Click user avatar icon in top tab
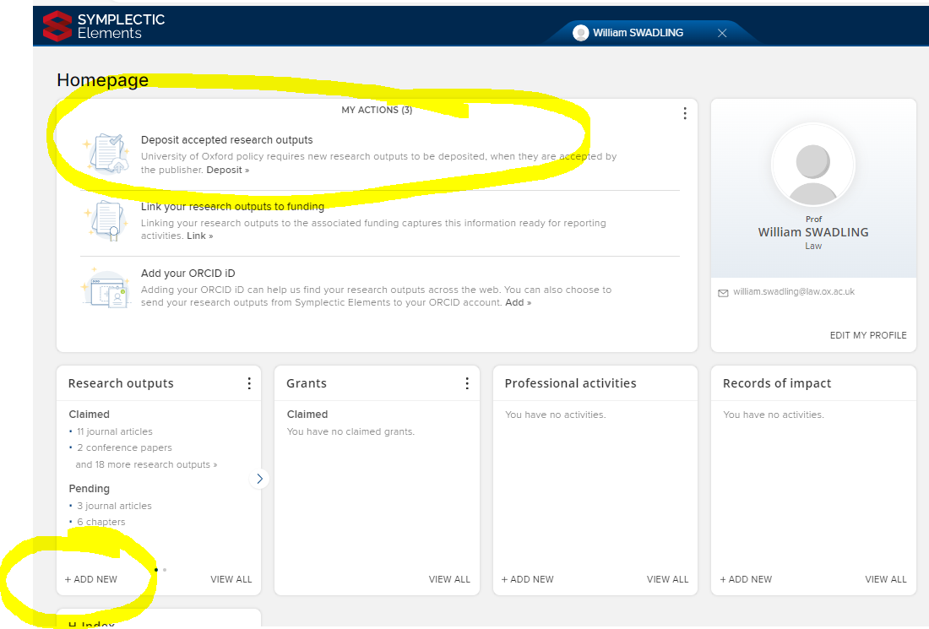 [x=580, y=33]
